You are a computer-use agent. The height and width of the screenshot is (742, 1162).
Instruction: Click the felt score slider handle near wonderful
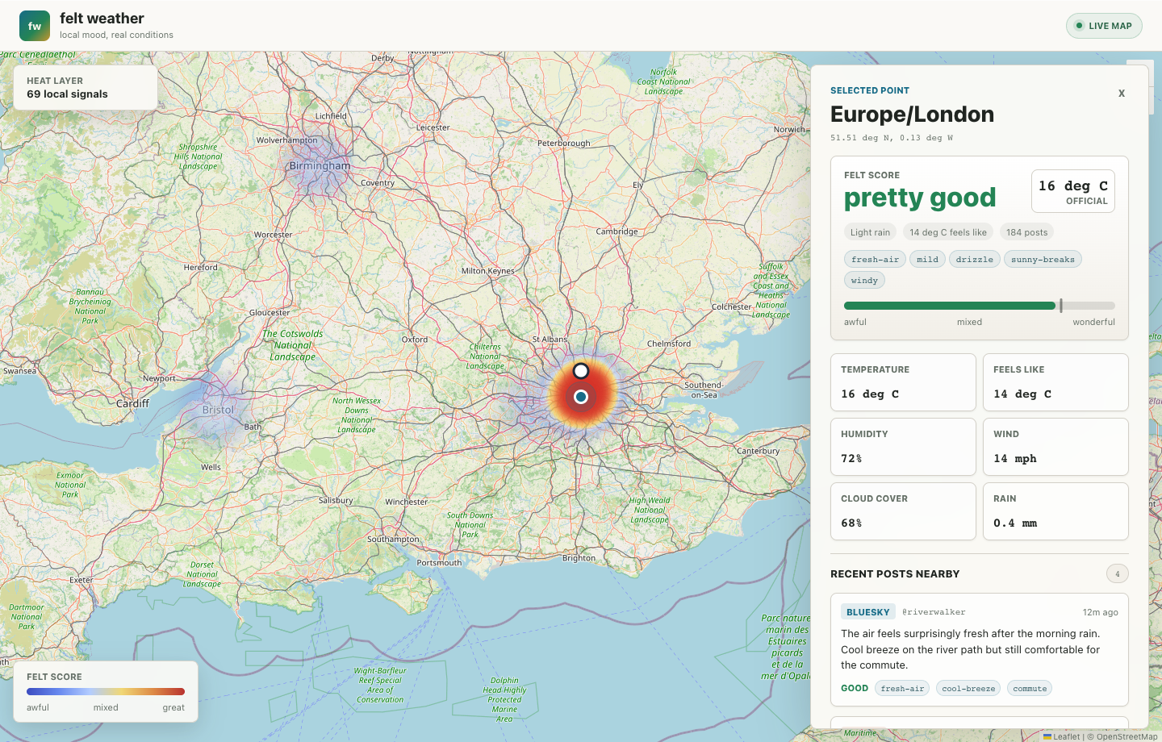tap(1061, 306)
